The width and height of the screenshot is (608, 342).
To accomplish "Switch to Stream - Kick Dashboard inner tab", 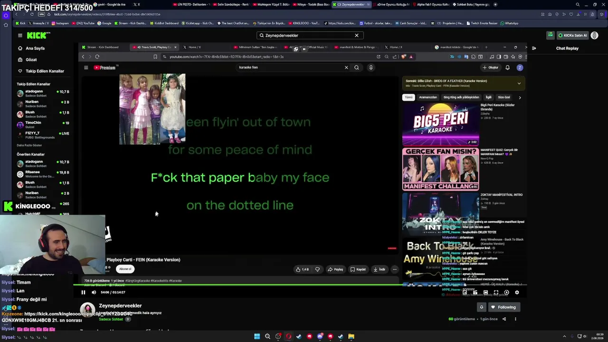I will point(103,47).
